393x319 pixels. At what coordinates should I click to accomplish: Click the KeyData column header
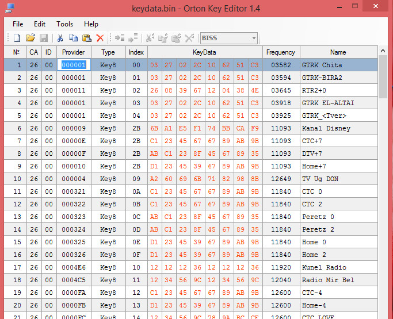[204, 52]
